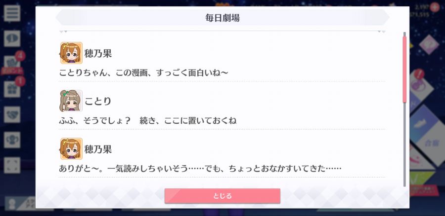The width and height of the screenshot is (445, 216).
Task: Select the 毎日劇場 title header
Action: point(222,18)
